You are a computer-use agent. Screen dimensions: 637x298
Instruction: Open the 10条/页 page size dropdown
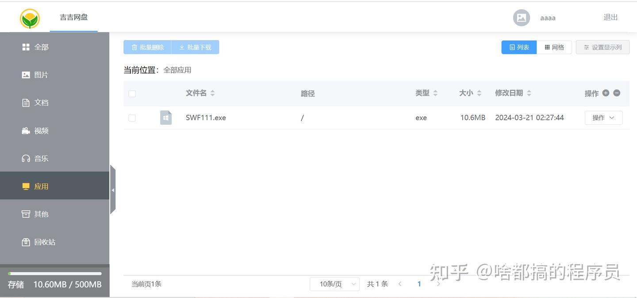pyautogui.click(x=334, y=283)
